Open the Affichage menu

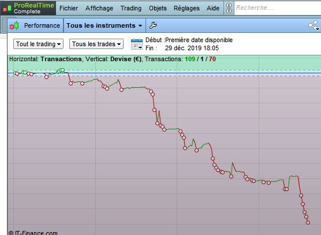(x=99, y=8)
